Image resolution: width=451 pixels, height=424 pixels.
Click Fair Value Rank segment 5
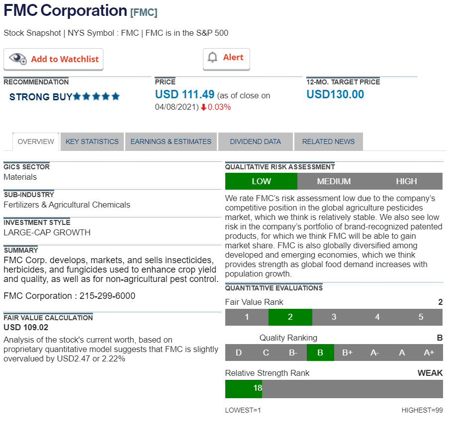(421, 317)
